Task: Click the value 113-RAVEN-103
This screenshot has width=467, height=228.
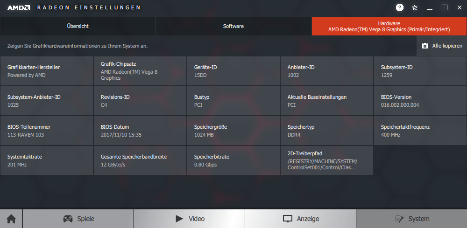Action: tap(26, 135)
